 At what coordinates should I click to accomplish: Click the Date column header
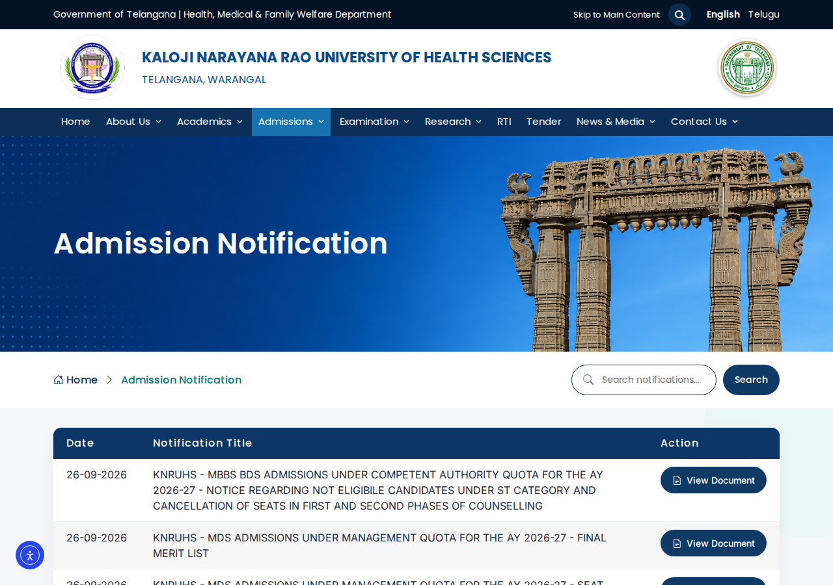pos(80,443)
